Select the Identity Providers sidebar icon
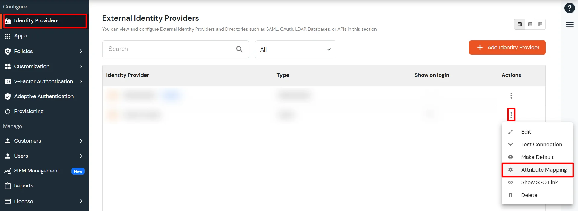The width and height of the screenshot is (578, 211). (x=8, y=20)
